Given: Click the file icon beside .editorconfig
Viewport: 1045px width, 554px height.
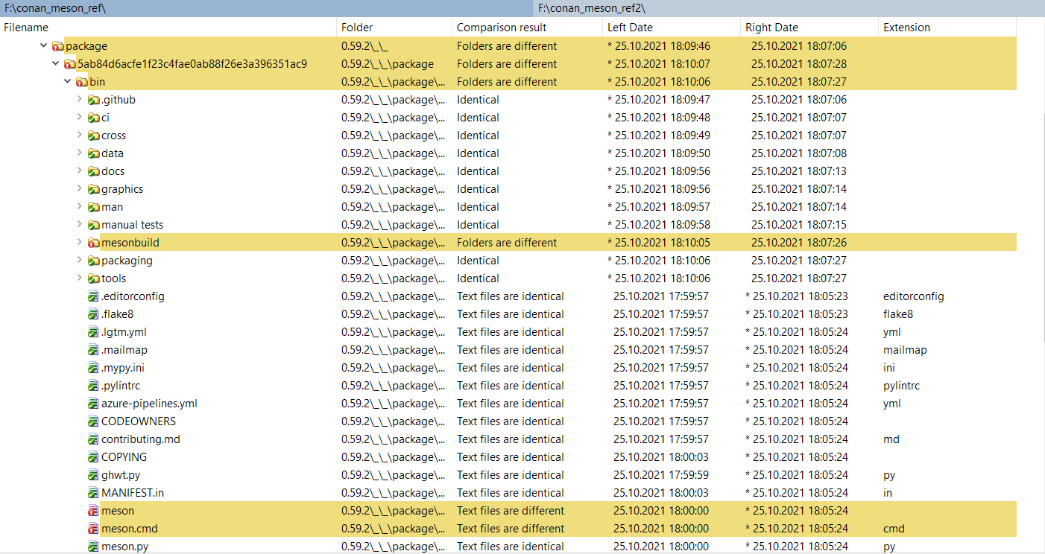Looking at the screenshot, I should click(x=93, y=296).
